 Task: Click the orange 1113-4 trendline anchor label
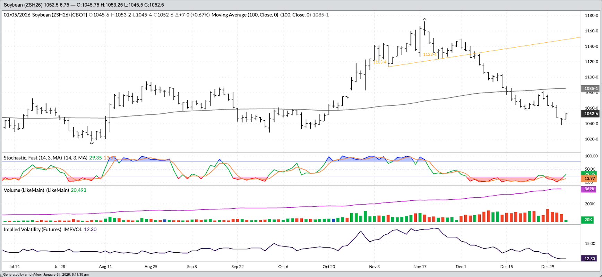pos(380,62)
